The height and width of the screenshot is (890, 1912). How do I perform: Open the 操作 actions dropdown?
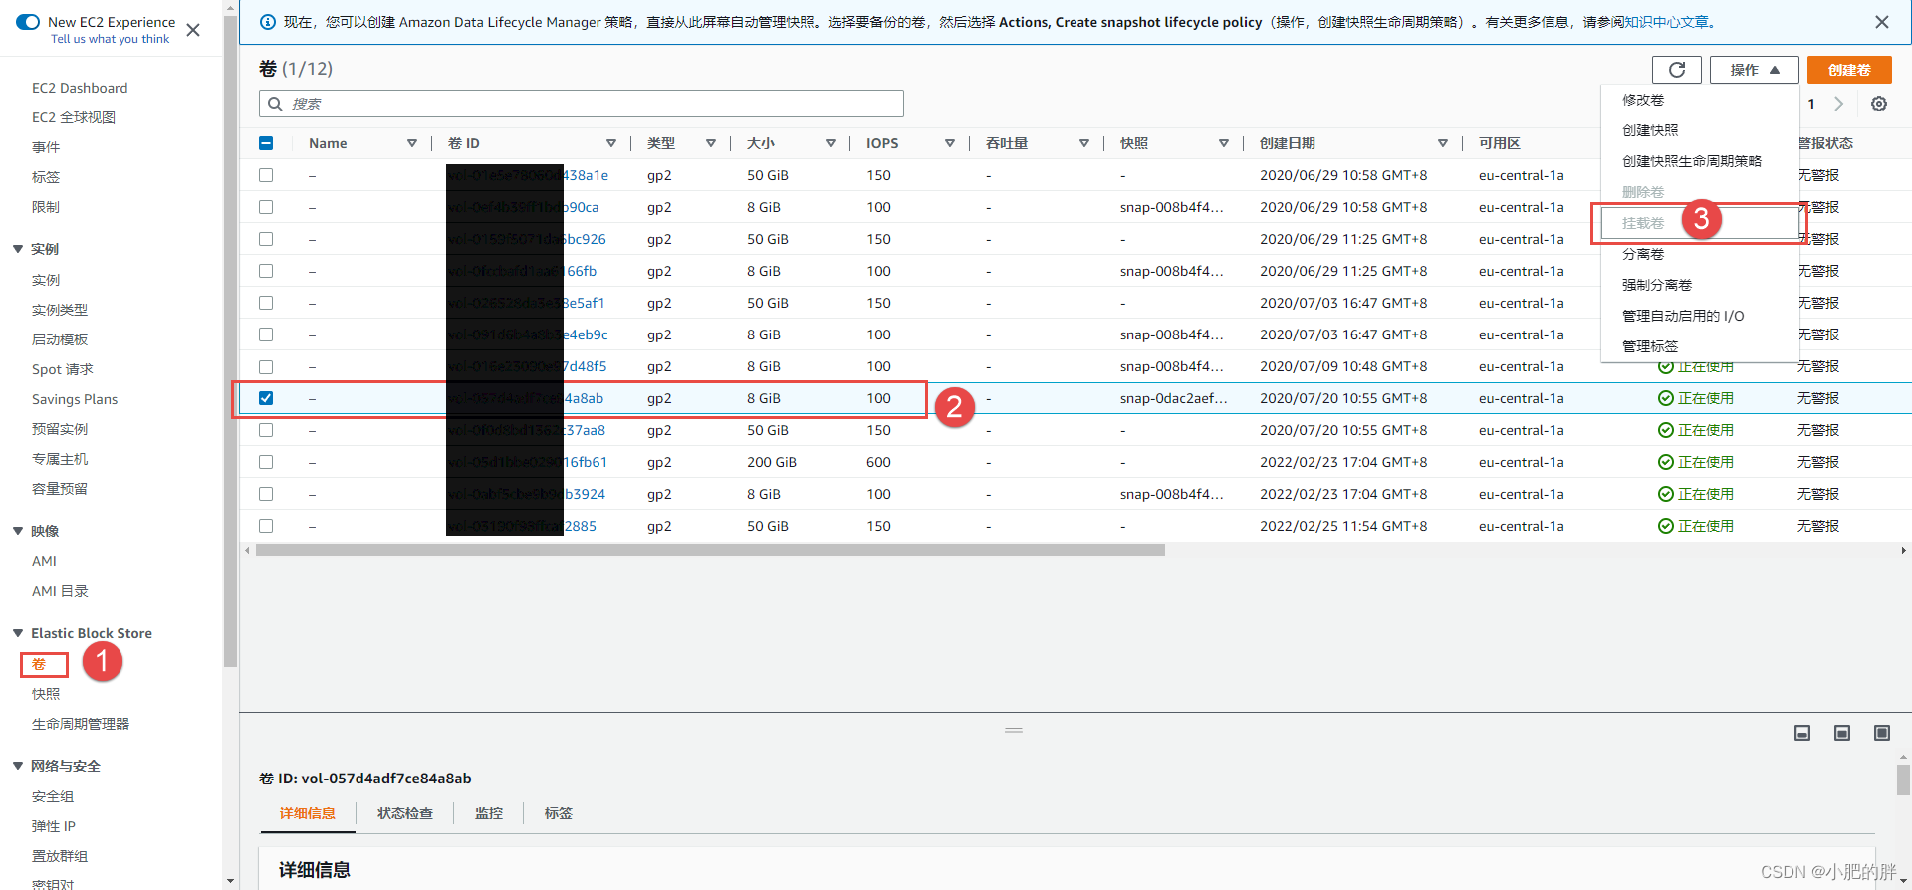[x=1755, y=70]
